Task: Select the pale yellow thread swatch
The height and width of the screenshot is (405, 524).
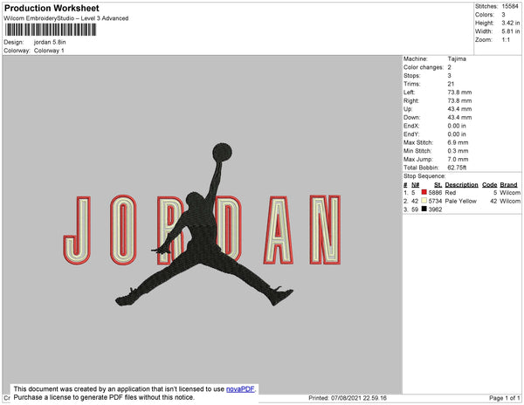Action: click(424, 201)
